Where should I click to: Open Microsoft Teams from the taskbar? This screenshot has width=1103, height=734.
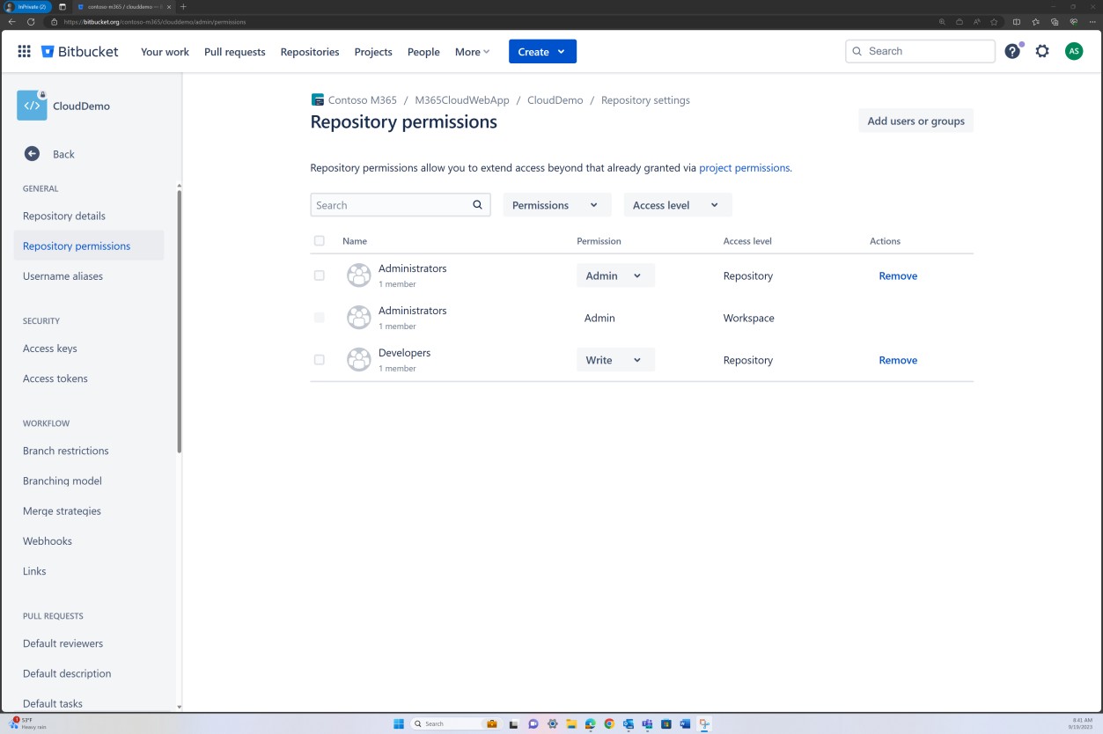click(647, 723)
